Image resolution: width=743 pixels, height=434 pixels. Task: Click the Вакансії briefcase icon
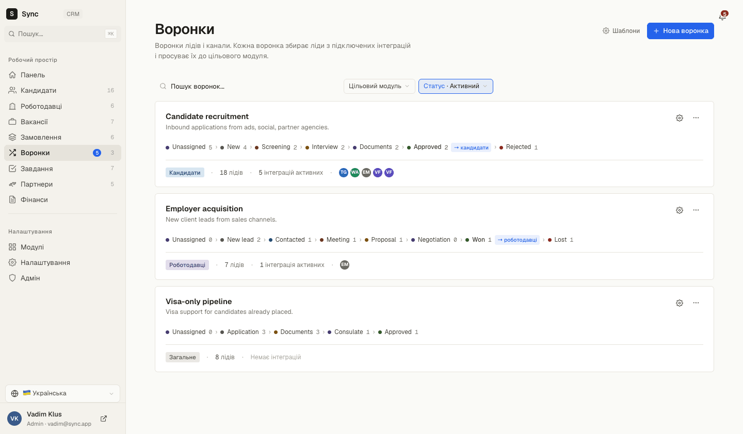tap(12, 122)
